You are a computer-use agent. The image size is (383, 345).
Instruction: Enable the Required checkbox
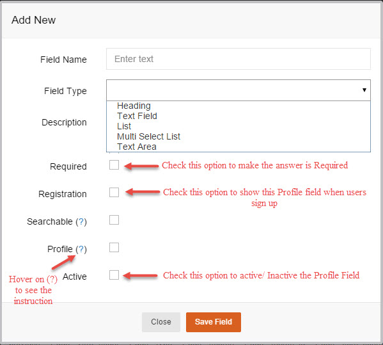pyautogui.click(x=114, y=165)
